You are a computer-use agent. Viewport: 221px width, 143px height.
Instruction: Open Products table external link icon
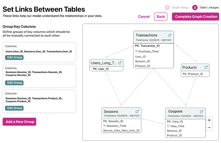[206, 67]
